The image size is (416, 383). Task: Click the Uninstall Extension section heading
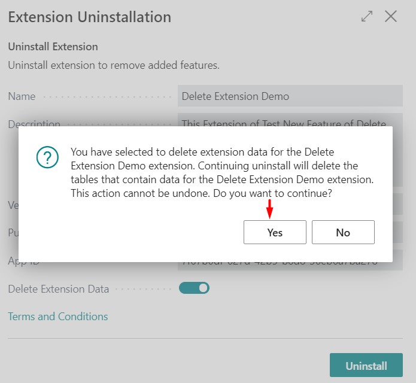click(53, 47)
